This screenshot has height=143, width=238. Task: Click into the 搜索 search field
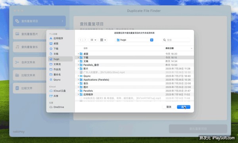[x=176, y=40]
